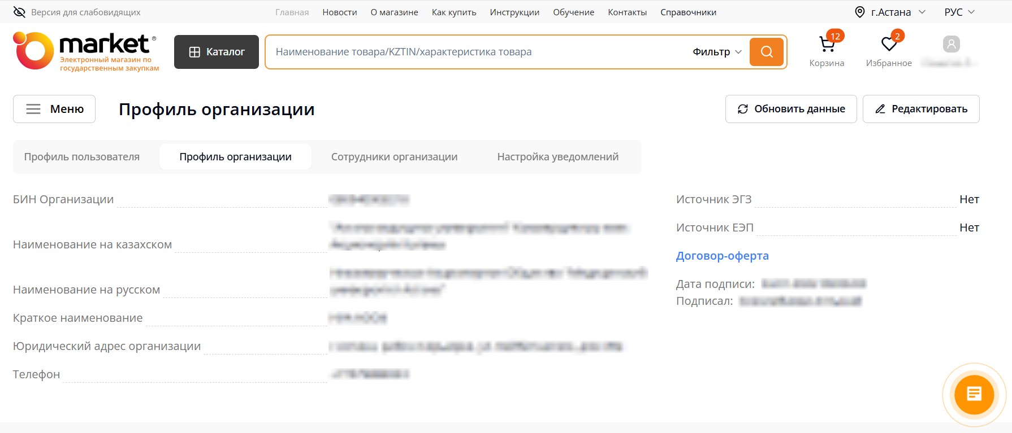This screenshot has width=1012, height=433.
Task: Click the location pin icon near г.Астана
Action: [859, 12]
